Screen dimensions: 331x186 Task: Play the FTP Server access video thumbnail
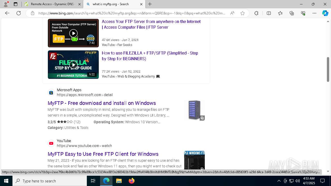[x=73, y=33]
